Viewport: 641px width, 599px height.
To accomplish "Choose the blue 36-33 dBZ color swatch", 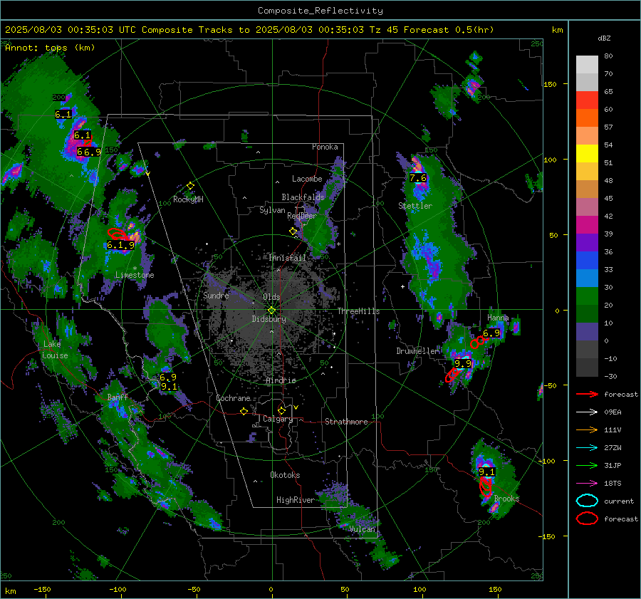I will [x=587, y=261].
